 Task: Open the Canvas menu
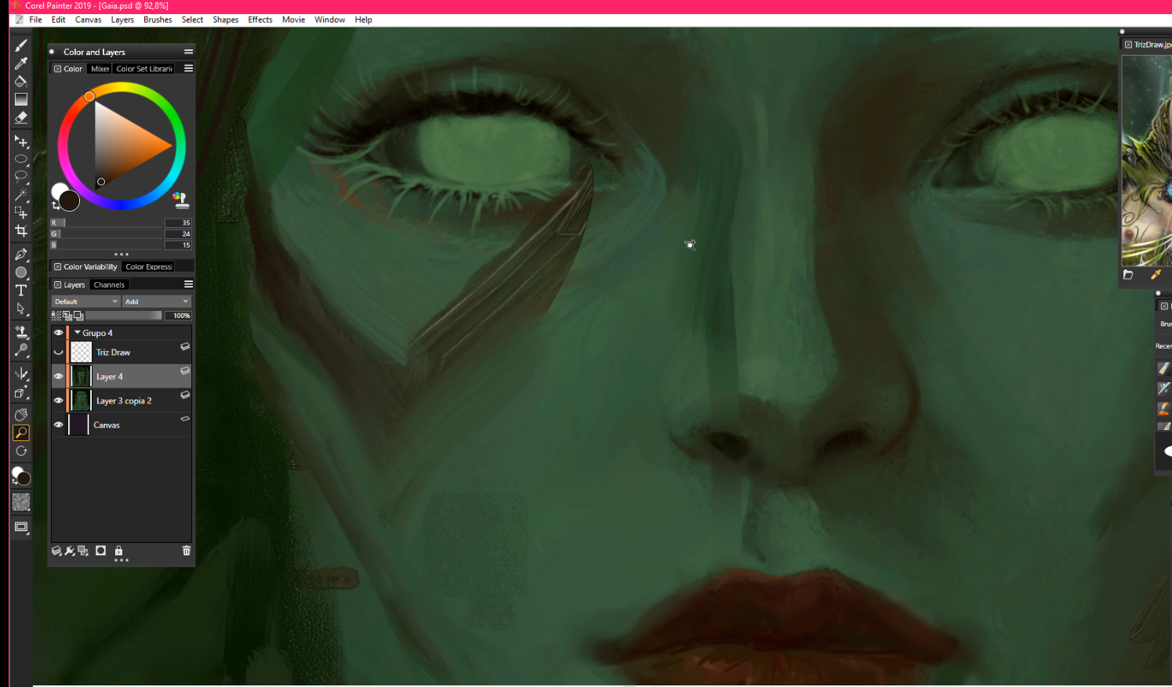[x=89, y=20]
